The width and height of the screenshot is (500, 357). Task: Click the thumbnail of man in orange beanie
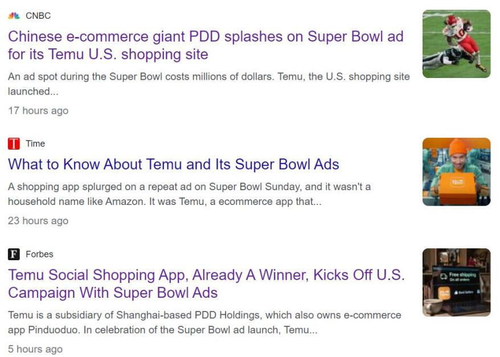[x=456, y=171]
